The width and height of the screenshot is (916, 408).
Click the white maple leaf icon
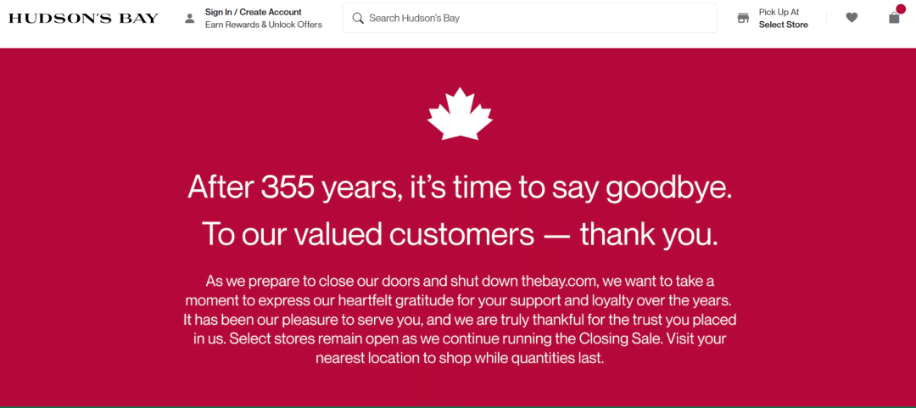tap(460, 114)
